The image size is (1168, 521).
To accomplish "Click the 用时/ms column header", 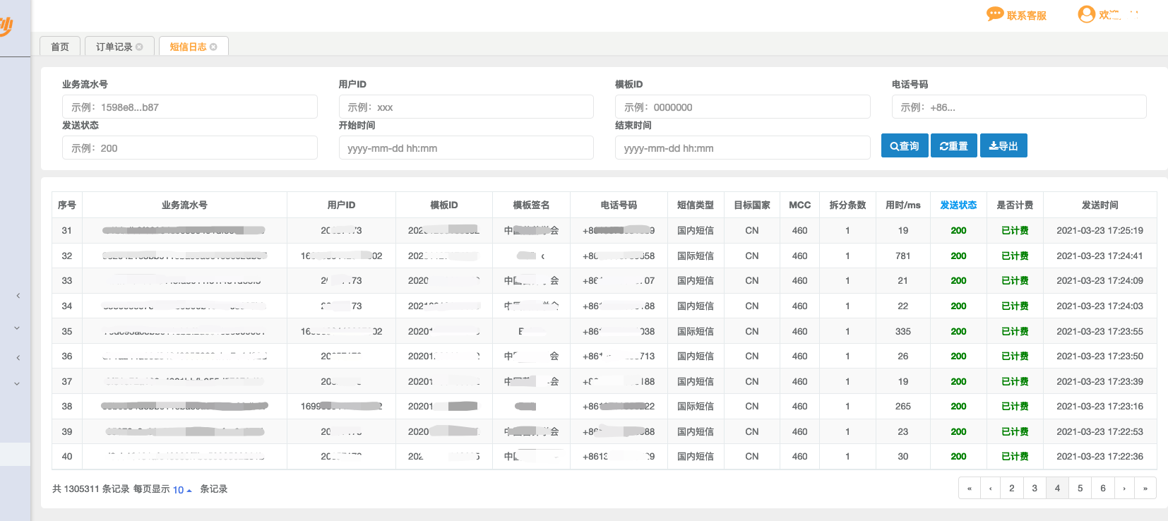I will point(903,205).
